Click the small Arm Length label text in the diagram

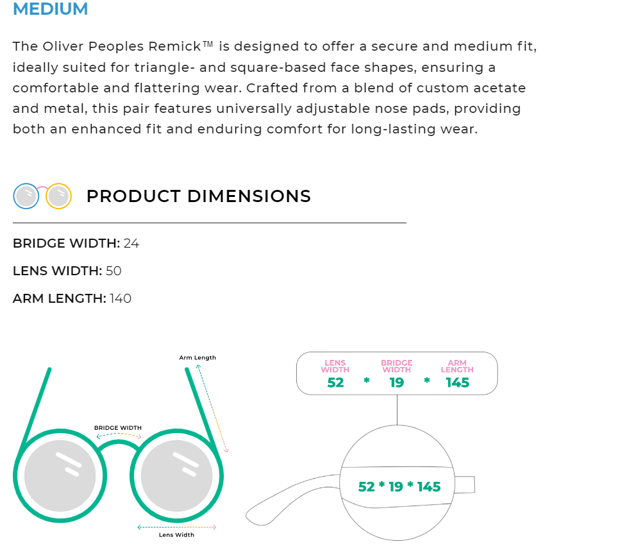click(197, 358)
